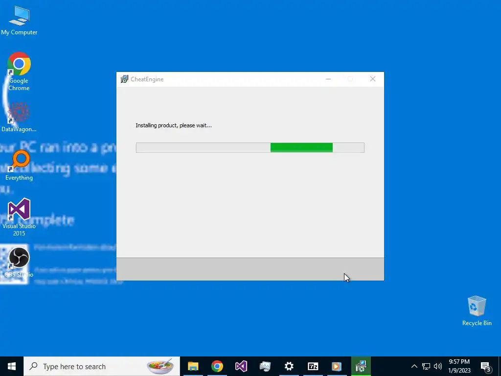
Task: Click the taskbar search box
Action: tap(102, 366)
